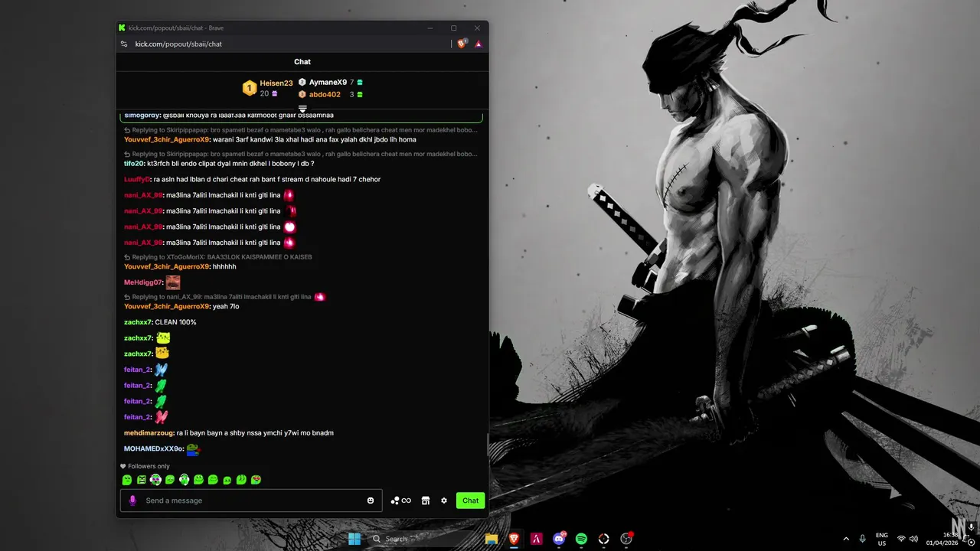Viewport: 980px width, 551px height.
Task: Click the volume icon in system tray
Action: pyautogui.click(x=913, y=539)
